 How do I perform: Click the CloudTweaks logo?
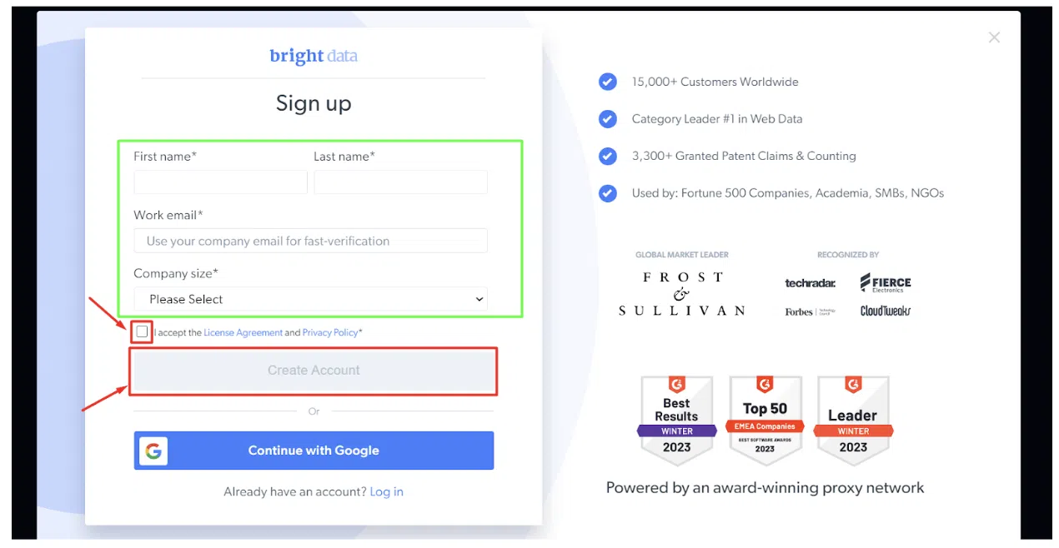[x=886, y=311]
